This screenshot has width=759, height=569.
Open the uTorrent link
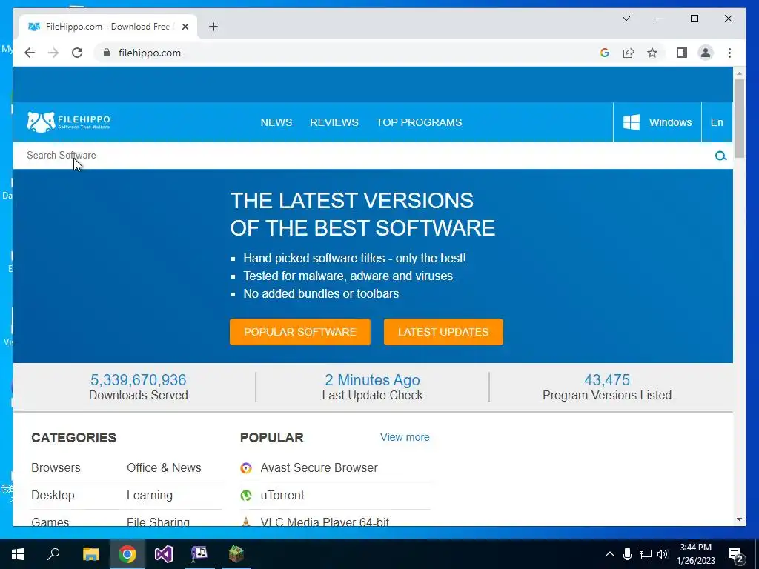click(x=282, y=496)
